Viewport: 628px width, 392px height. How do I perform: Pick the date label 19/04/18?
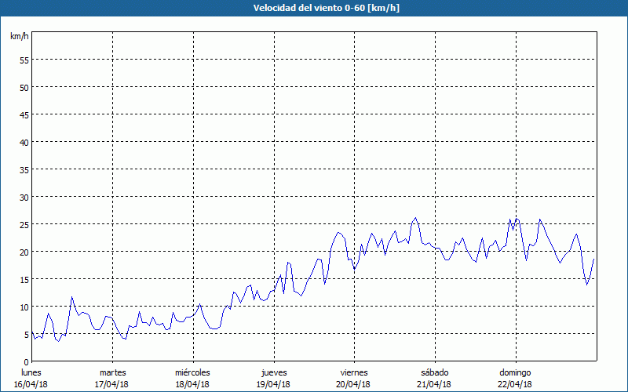(273, 384)
